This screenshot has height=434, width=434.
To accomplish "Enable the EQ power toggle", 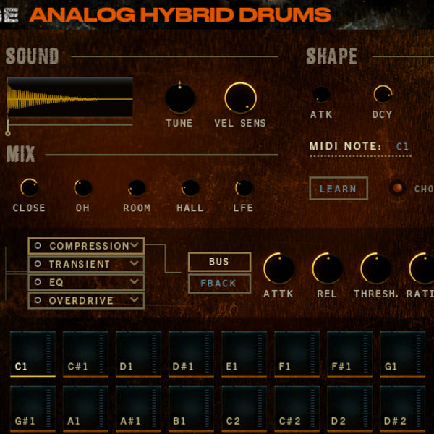I will click(x=38, y=282).
